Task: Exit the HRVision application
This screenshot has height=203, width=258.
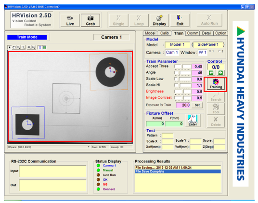Action: [x=180, y=21]
